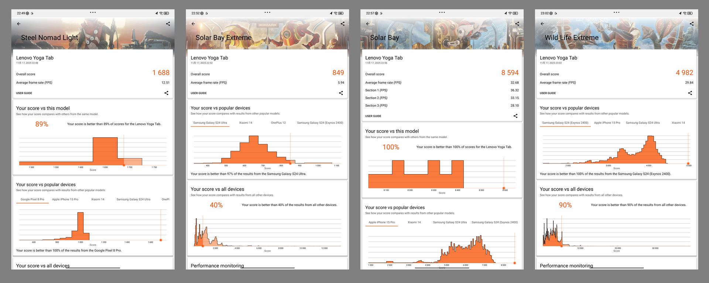This screenshot has width=709, height=283.
Task: Select Samsung Galaxy S24 Ultra tab in Steel Nomad
Action: [x=133, y=199]
